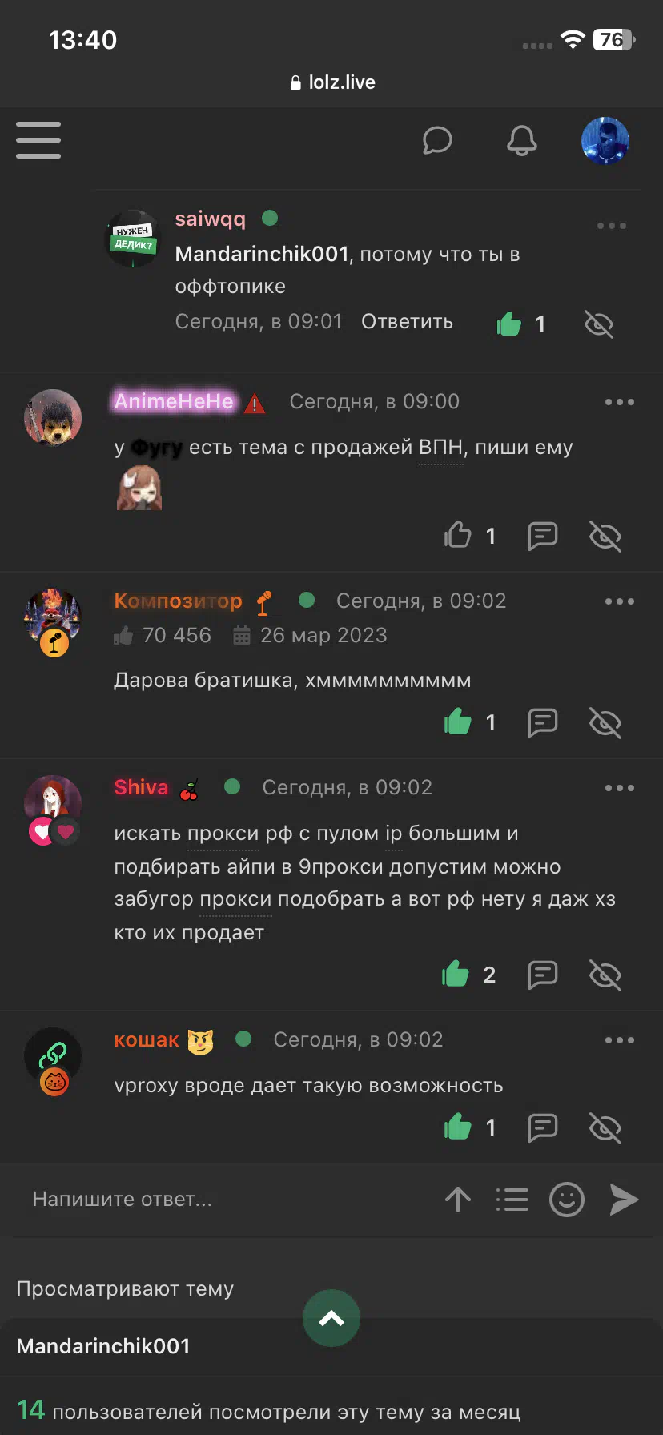Like saiwqq's comment with thumbs up
Screen dimensions: 663x1435
(509, 324)
